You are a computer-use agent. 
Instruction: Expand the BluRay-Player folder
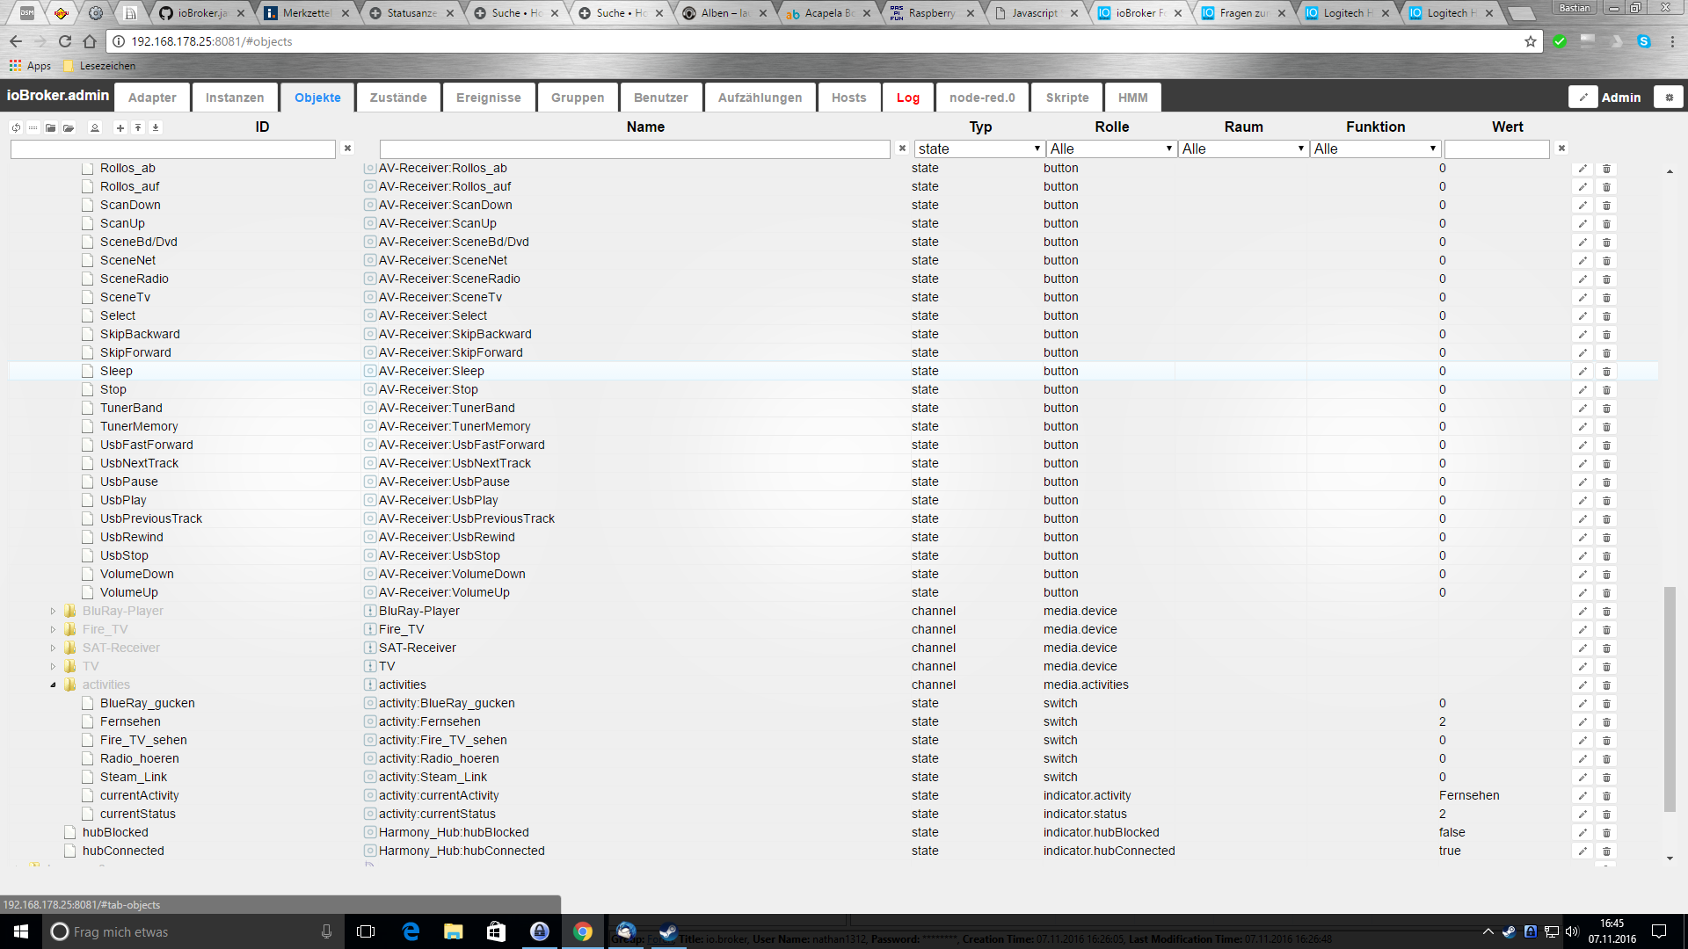coord(53,611)
